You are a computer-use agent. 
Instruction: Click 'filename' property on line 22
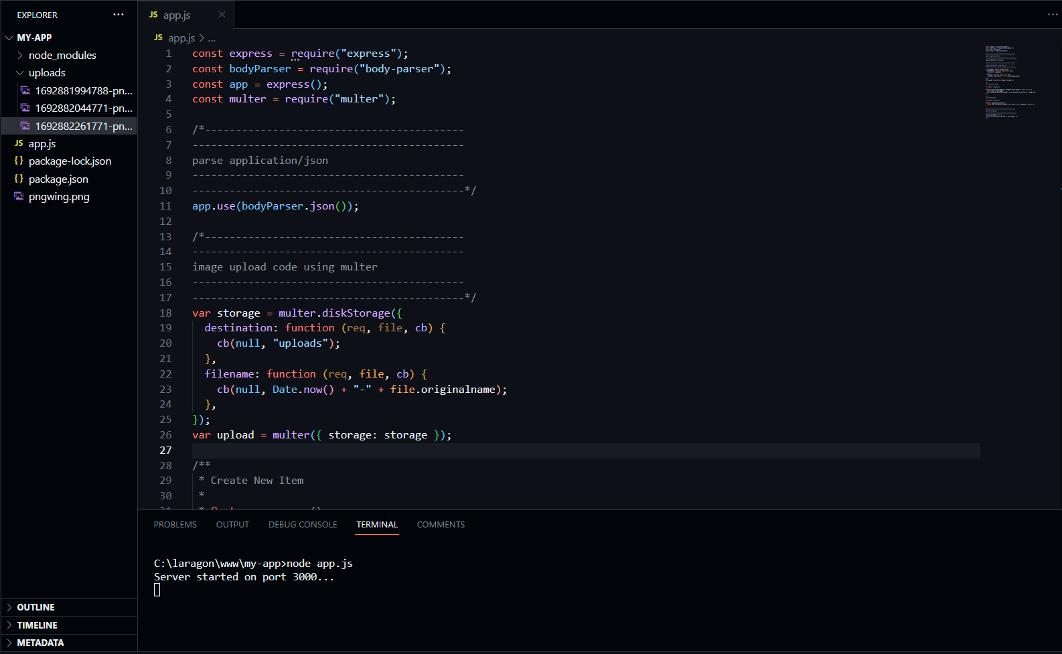pos(229,374)
